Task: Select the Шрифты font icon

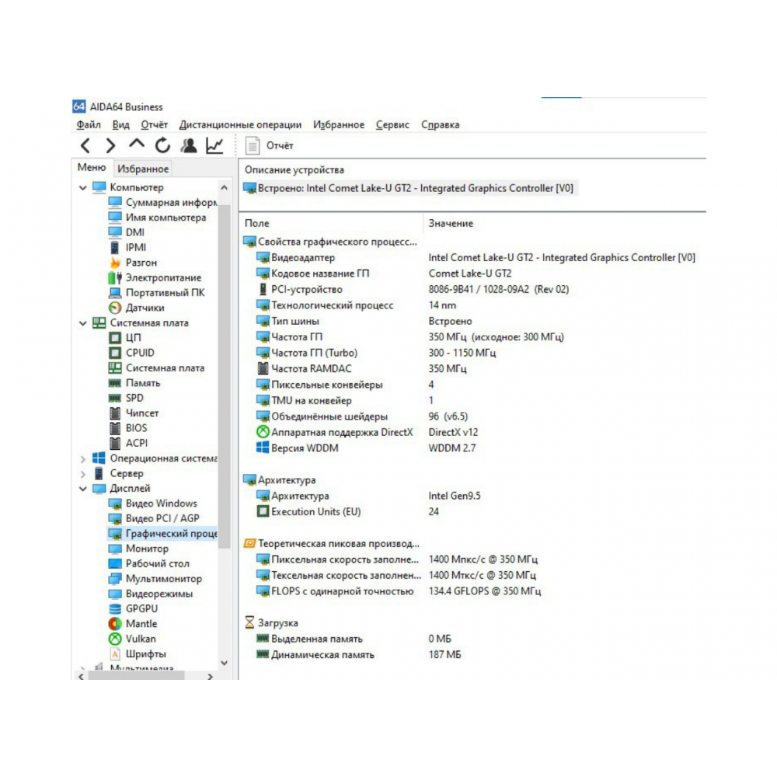Action: [115, 654]
